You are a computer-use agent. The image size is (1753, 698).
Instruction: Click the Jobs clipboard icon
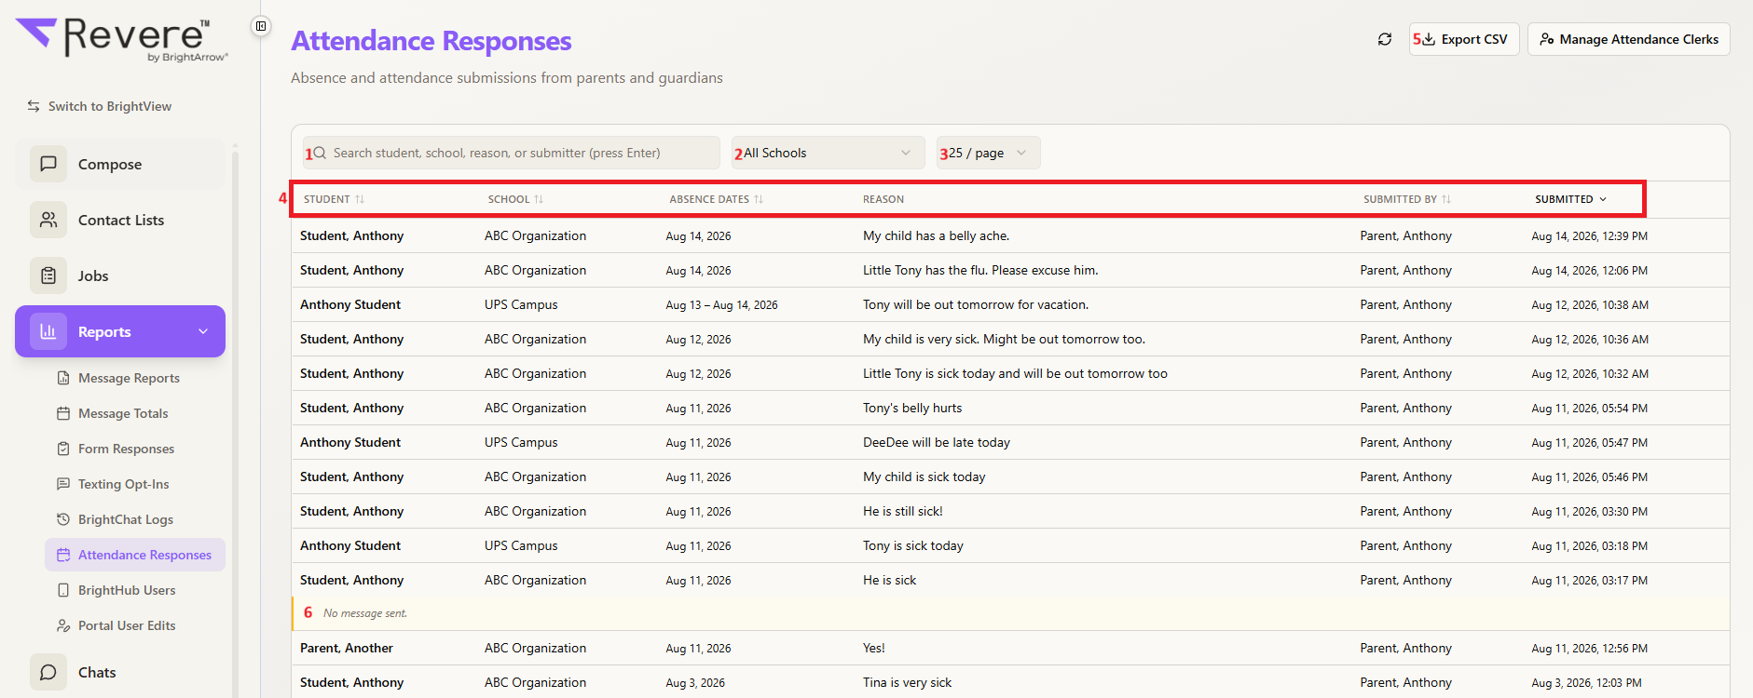(x=48, y=275)
